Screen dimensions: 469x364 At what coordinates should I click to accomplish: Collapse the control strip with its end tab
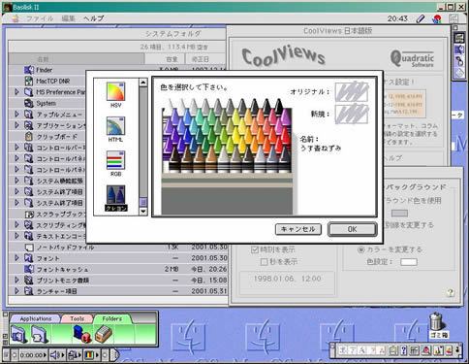pyautogui.click(x=114, y=355)
